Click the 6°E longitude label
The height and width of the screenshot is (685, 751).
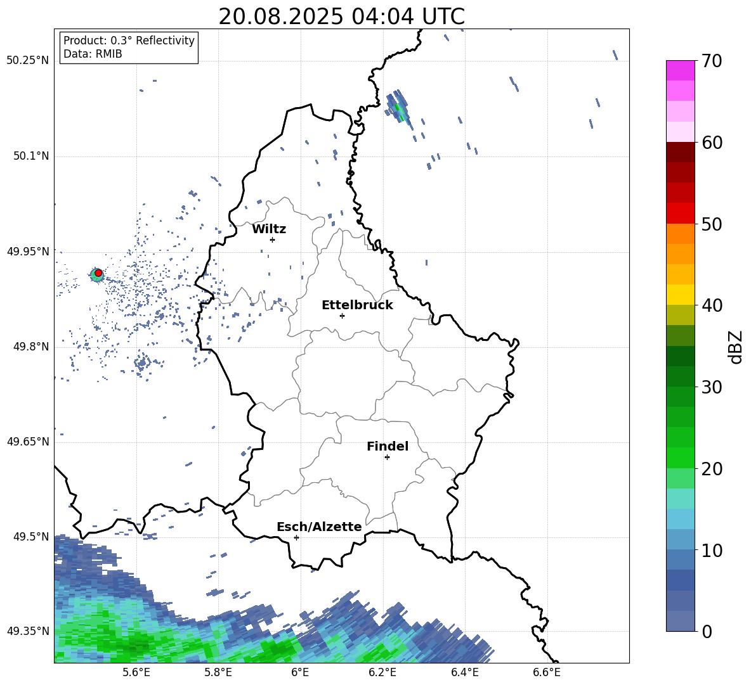pos(300,672)
